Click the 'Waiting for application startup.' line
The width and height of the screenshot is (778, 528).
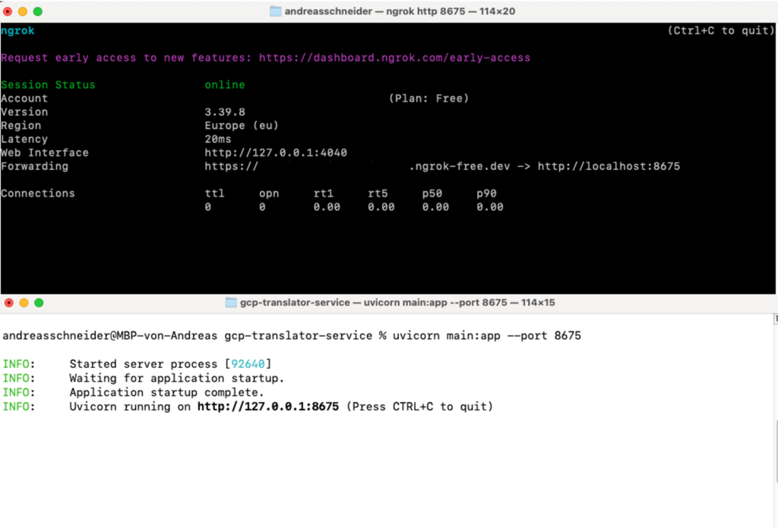coord(176,379)
